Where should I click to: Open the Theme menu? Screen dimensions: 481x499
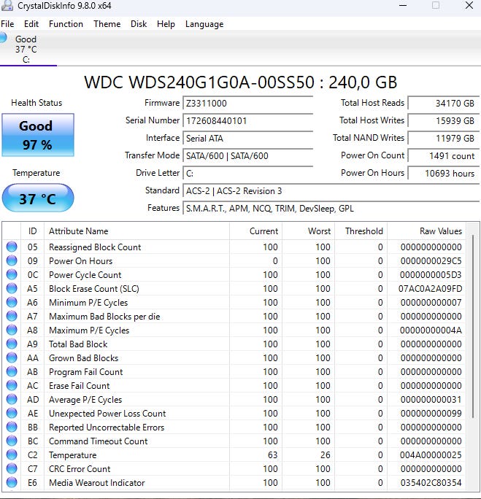click(x=107, y=24)
